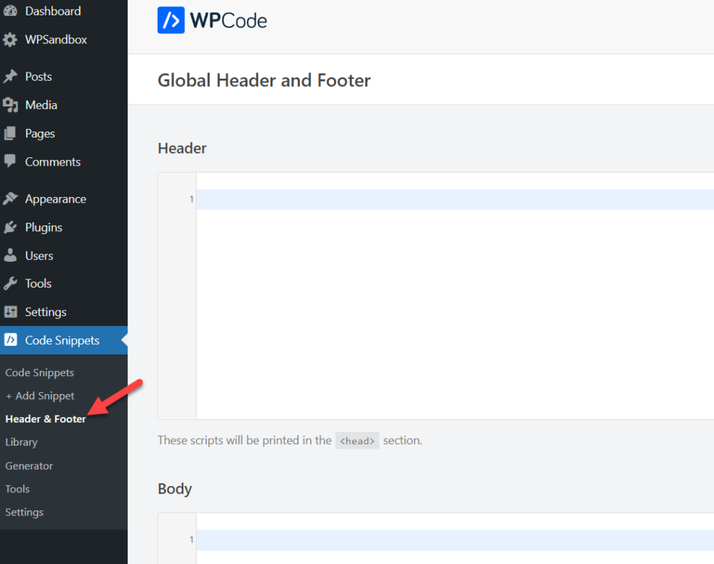The width and height of the screenshot is (714, 564).
Task: Click the Body section heading
Action: 175,489
